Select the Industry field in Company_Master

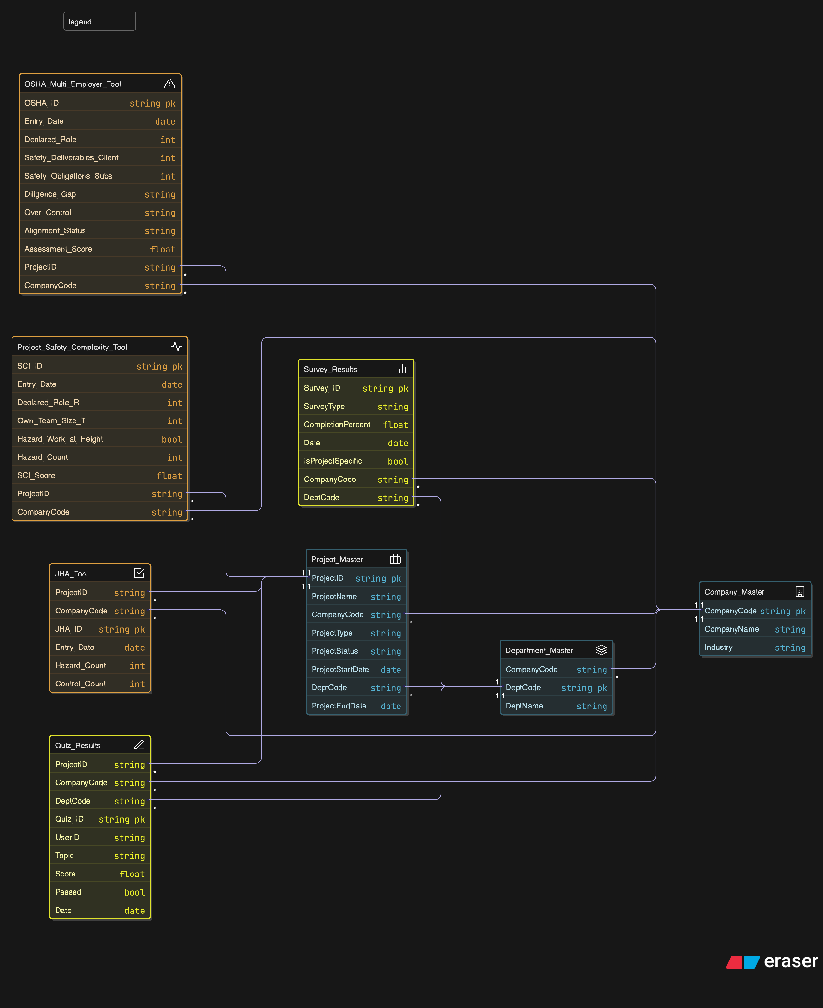pyautogui.click(x=755, y=647)
